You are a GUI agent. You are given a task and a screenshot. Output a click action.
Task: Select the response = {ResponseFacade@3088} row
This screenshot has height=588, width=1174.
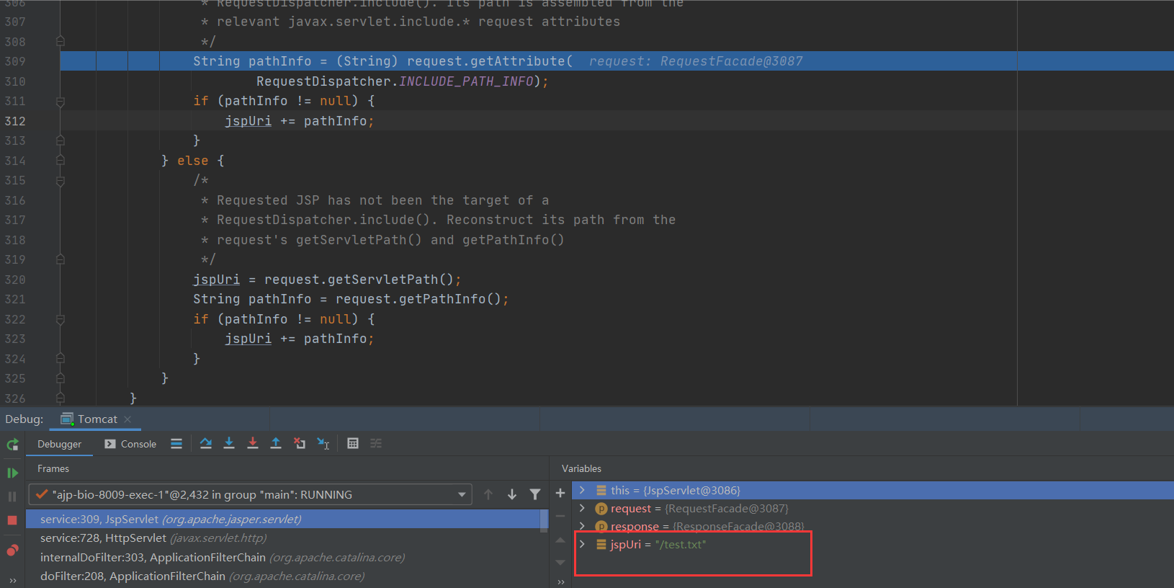pos(873,526)
